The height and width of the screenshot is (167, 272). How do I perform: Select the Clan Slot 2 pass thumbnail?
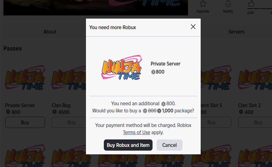pos(255,80)
